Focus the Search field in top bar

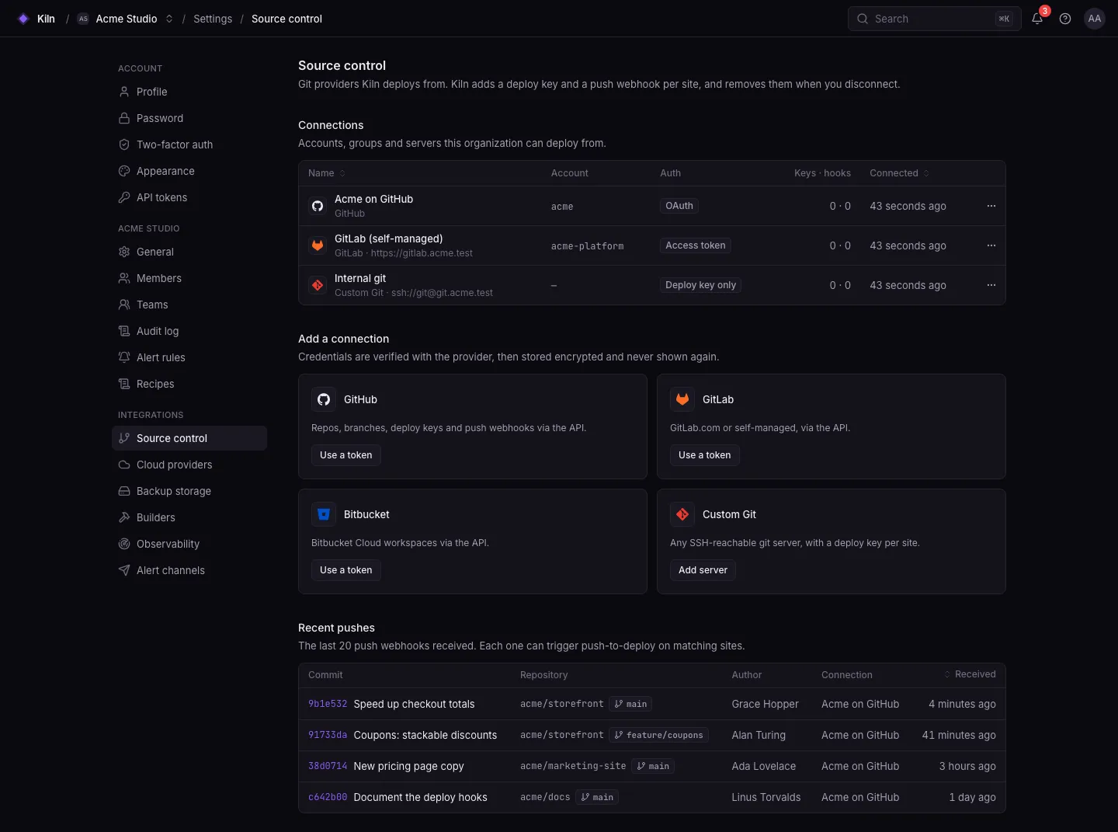[934, 19]
